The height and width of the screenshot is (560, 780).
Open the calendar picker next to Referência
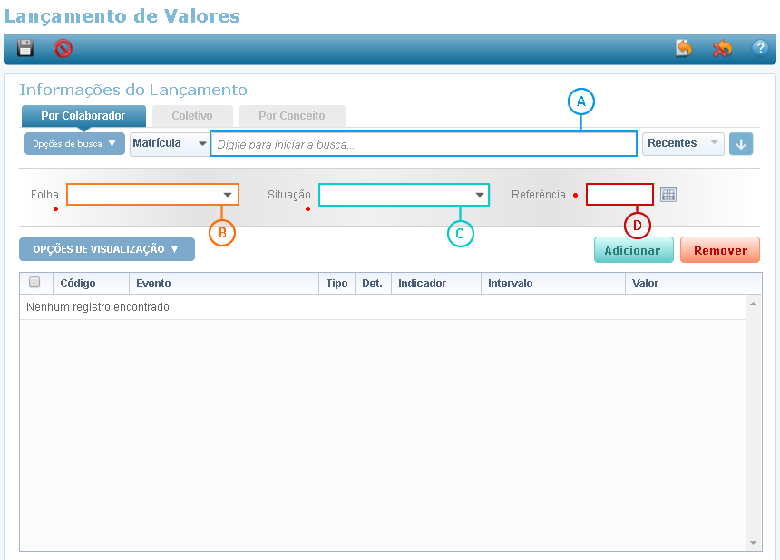(x=668, y=195)
